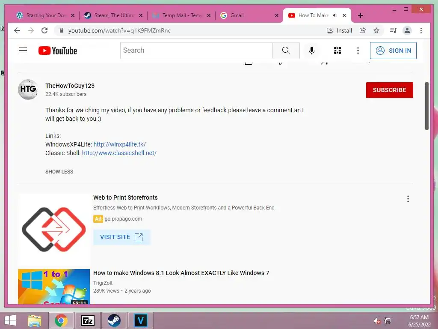
Task: Click the page vertical scrollbar thumb
Action: pos(426,106)
